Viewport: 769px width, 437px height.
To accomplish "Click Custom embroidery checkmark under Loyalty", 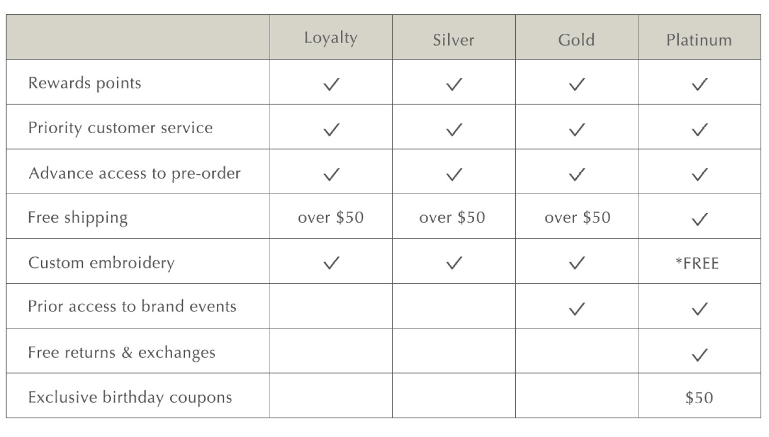I will click(x=332, y=263).
